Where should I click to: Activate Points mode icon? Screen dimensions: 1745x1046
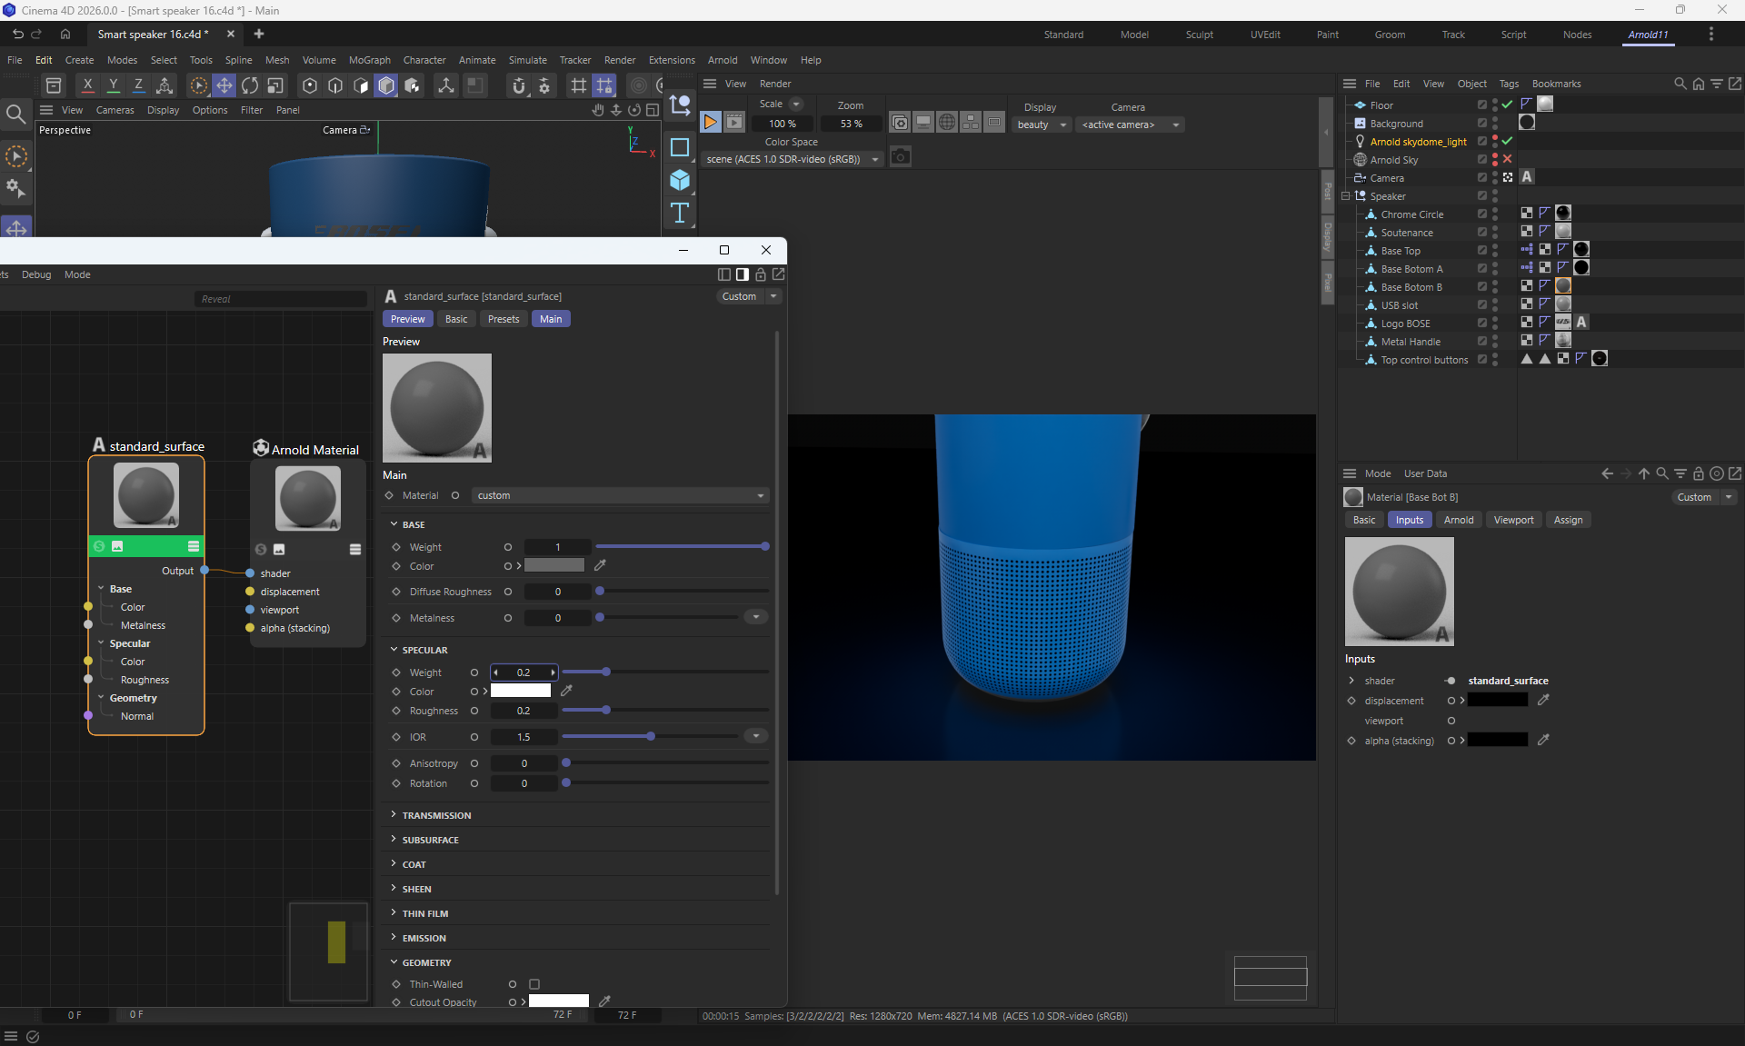click(310, 85)
